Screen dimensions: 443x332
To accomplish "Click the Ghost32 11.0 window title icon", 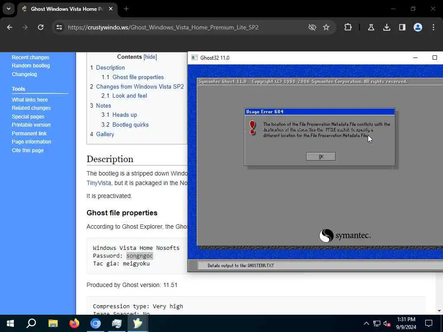I will coord(194,57).
